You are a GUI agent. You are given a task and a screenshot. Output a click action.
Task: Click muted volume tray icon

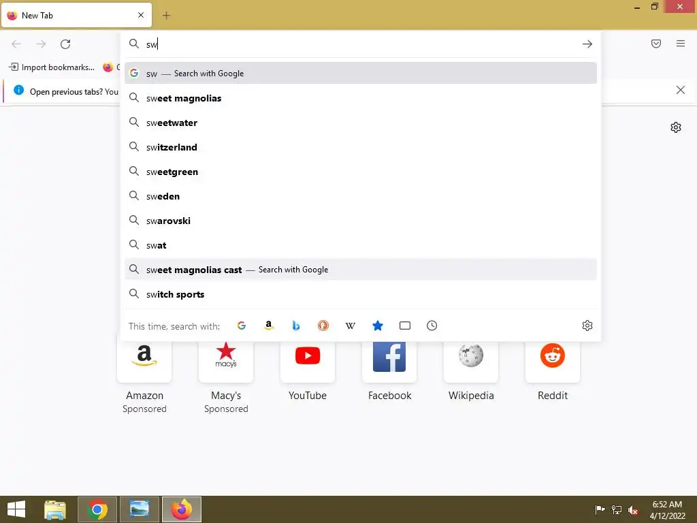coord(633,509)
